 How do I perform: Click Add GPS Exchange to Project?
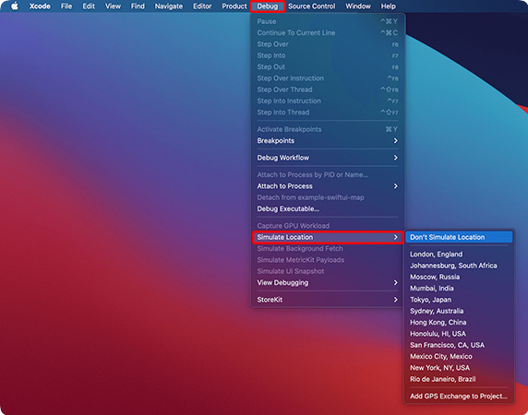coord(459,397)
